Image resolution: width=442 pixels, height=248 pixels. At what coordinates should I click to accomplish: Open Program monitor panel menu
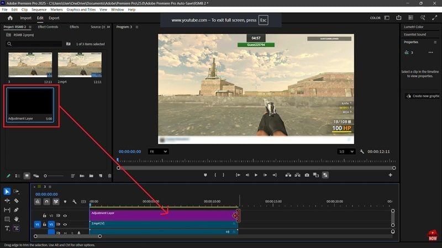pos(137,27)
